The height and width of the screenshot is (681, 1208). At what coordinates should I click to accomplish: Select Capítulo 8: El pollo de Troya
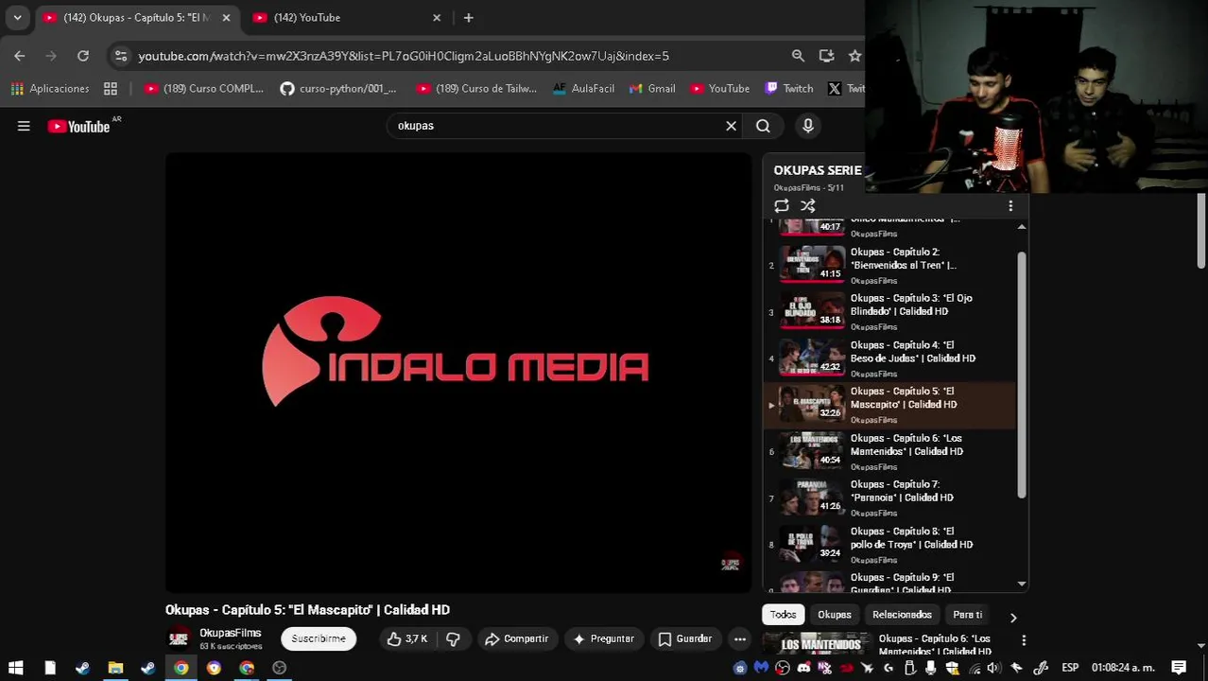[889, 545]
